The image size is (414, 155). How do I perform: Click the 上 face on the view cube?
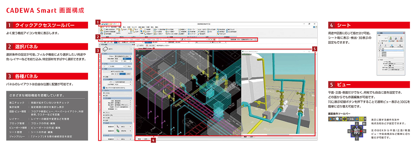click(357, 124)
